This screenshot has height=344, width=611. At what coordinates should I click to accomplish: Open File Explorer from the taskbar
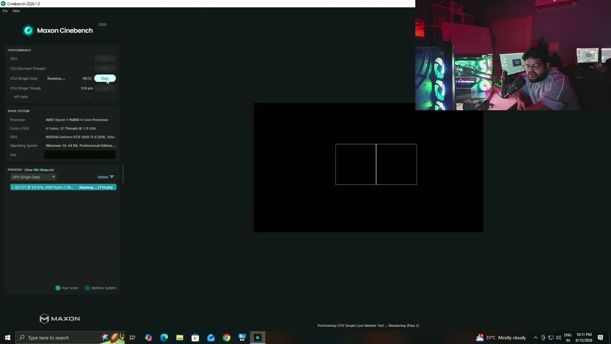pos(179,338)
